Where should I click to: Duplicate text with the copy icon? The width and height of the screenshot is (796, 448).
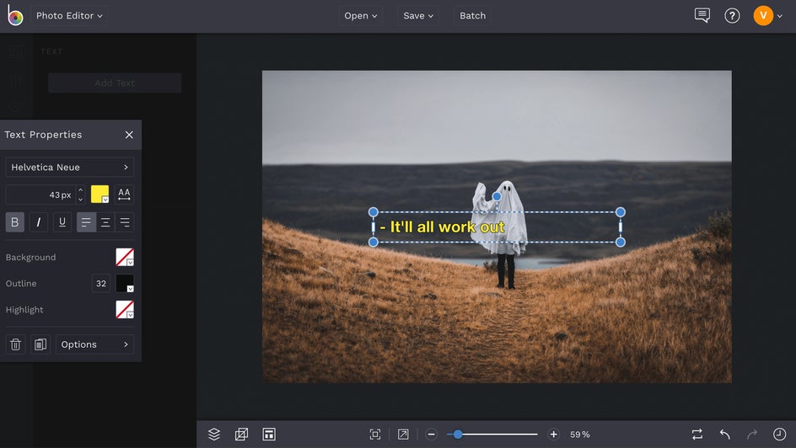coord(40,344)
